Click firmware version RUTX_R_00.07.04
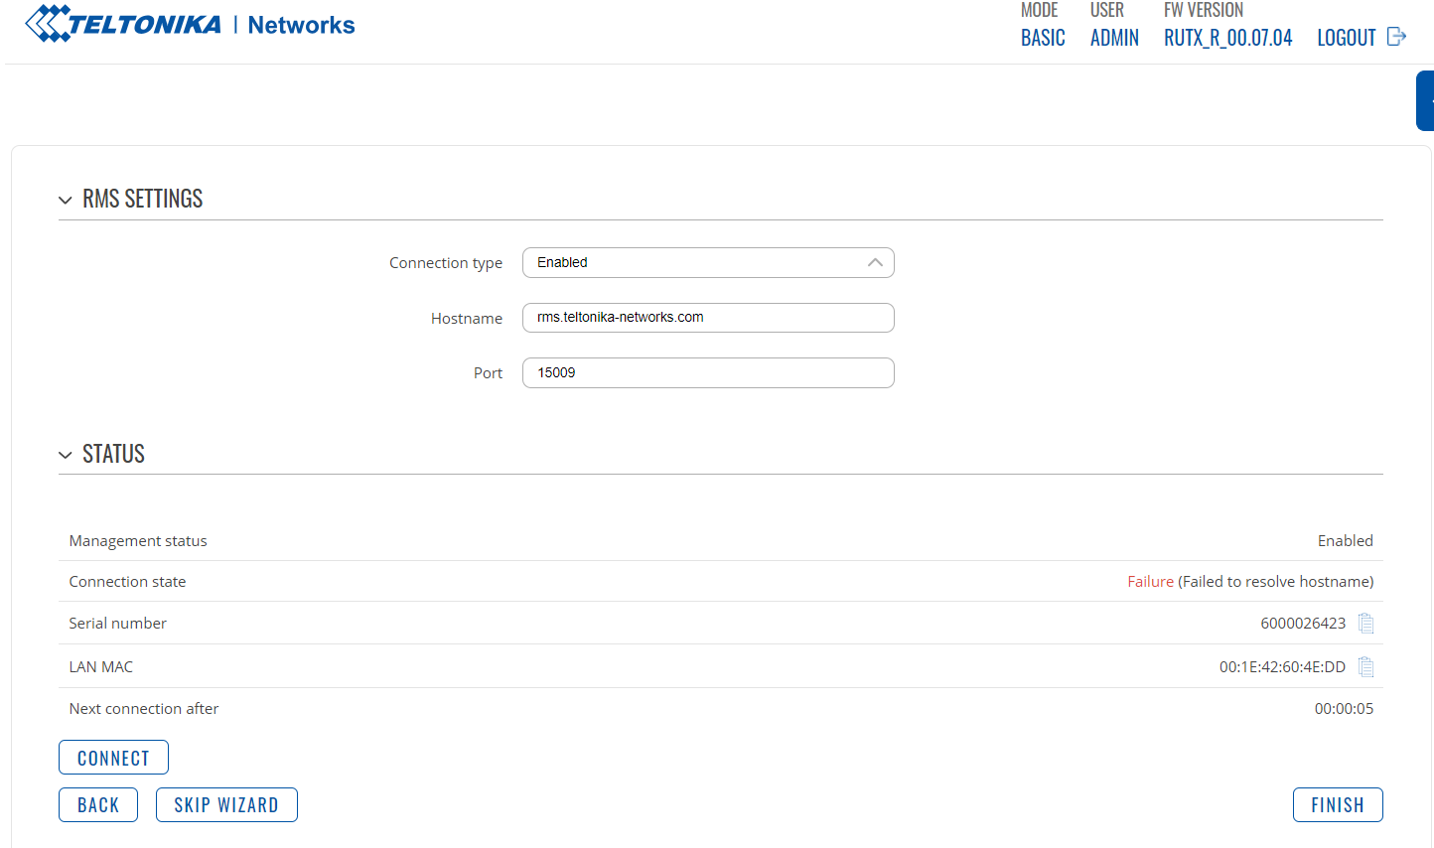The width and height of the screenshot is (1434, 848). (1227, 38)
